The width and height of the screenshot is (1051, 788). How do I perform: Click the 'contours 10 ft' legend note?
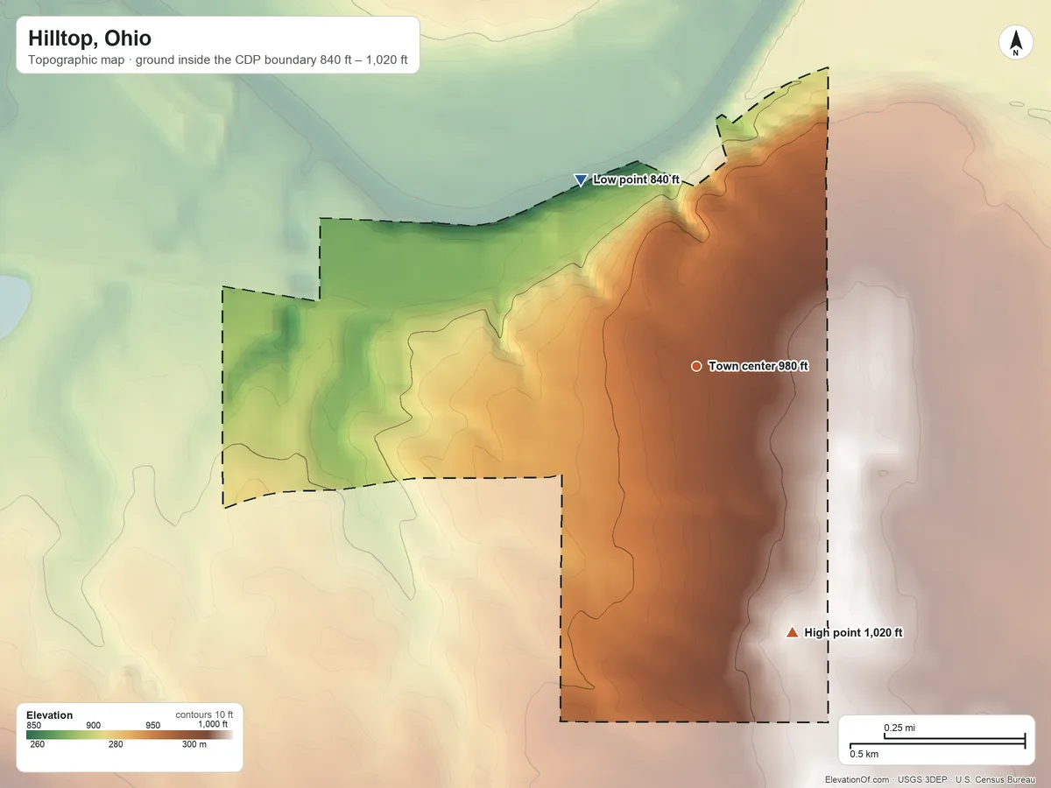pos(204,714)
